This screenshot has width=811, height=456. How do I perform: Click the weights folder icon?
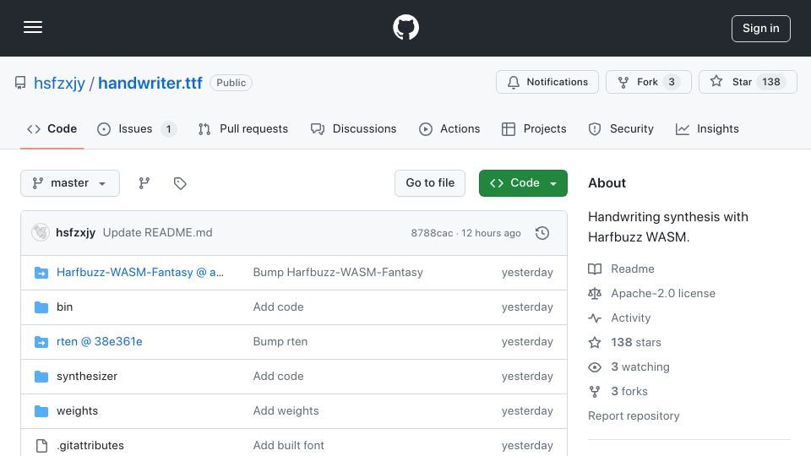(x=41, y=411)
